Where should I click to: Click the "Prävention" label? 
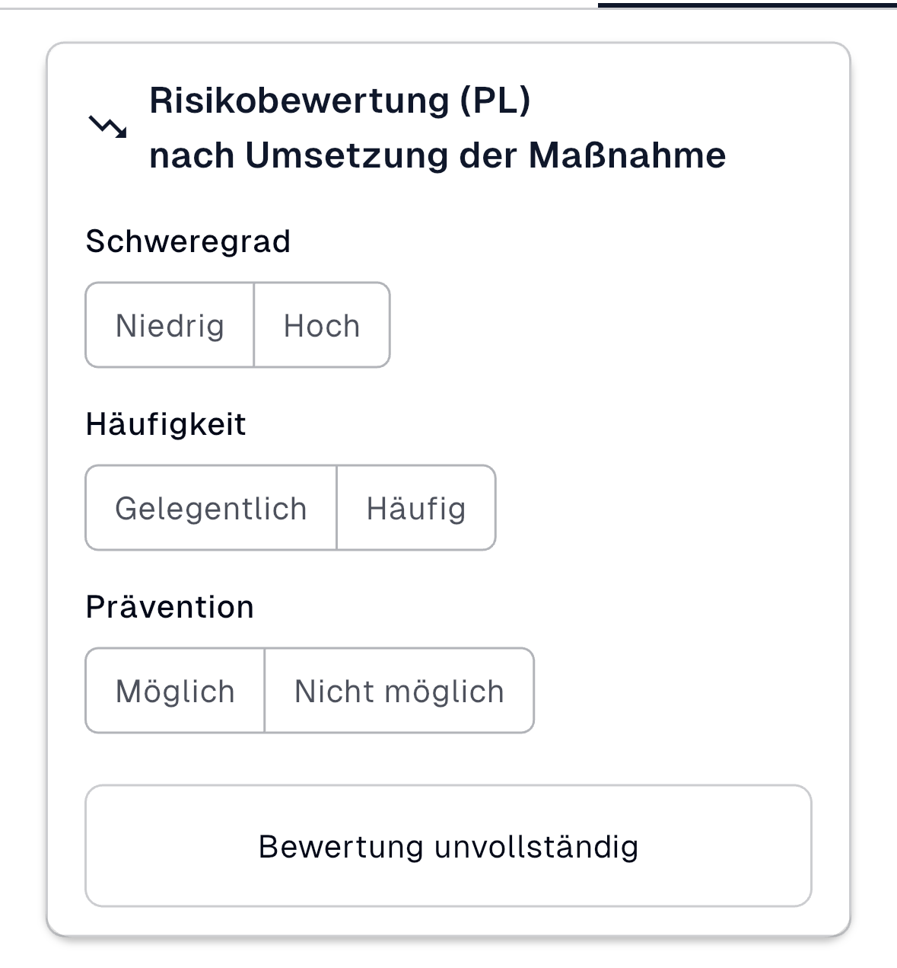[170, 606]
